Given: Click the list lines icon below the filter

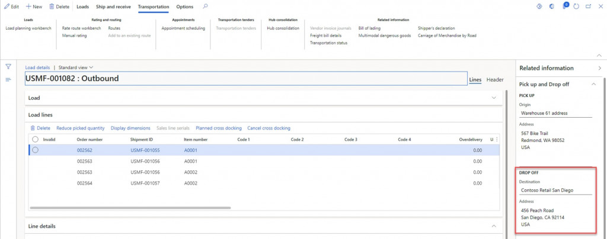Looking at the screenshot, I should click(8, 79).
